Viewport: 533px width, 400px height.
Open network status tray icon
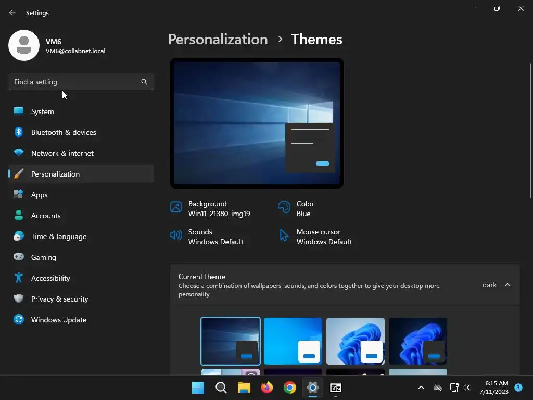click(454, 387)
